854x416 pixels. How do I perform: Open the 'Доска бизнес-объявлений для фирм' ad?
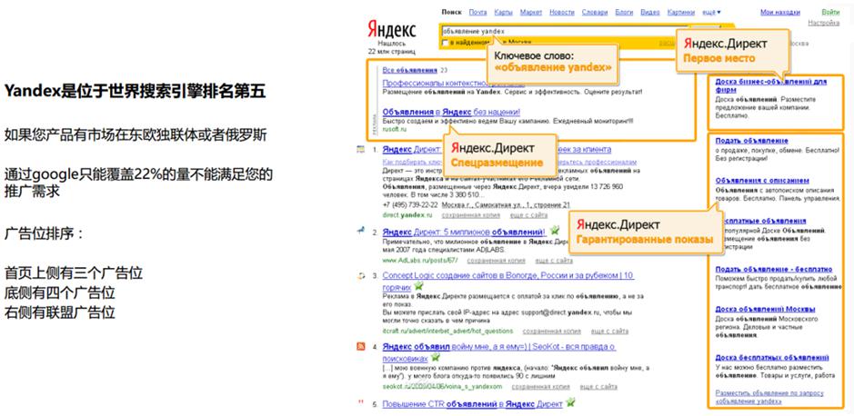[x=770, y=85]
